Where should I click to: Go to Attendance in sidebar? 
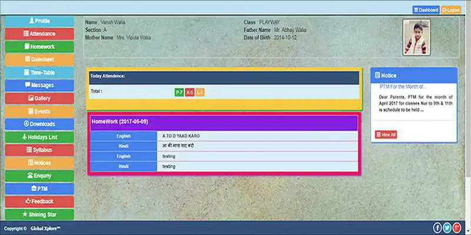coord(39,34)
